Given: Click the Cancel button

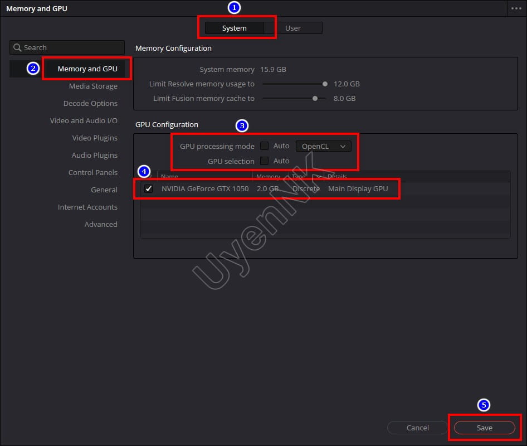Looking at the screenshot, I should point(417,428).
